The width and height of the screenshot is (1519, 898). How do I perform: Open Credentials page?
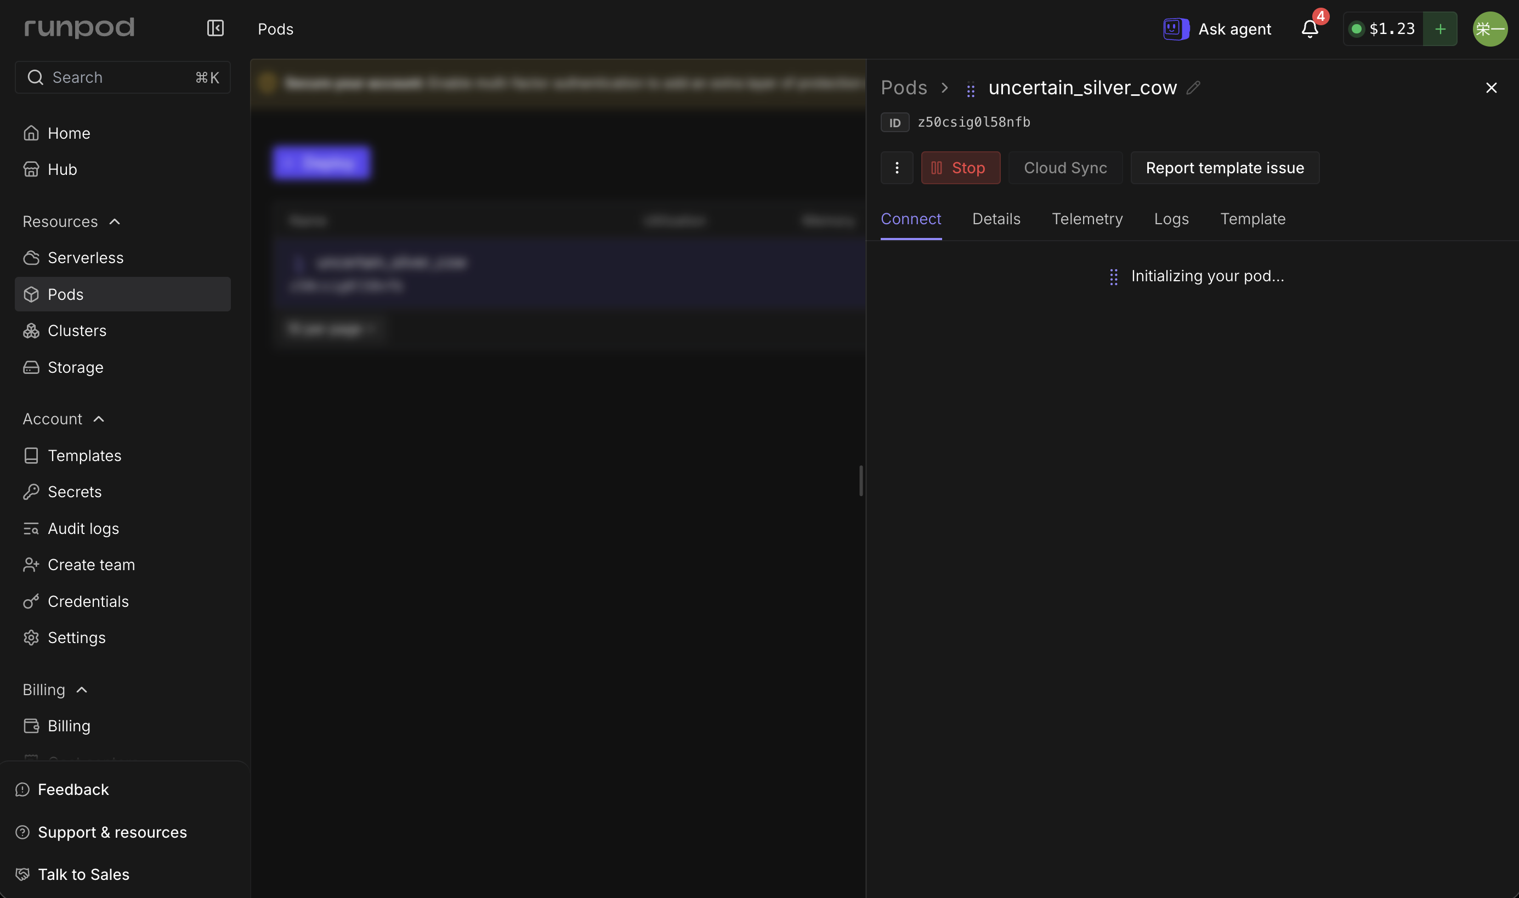click(x=123, y=601)
